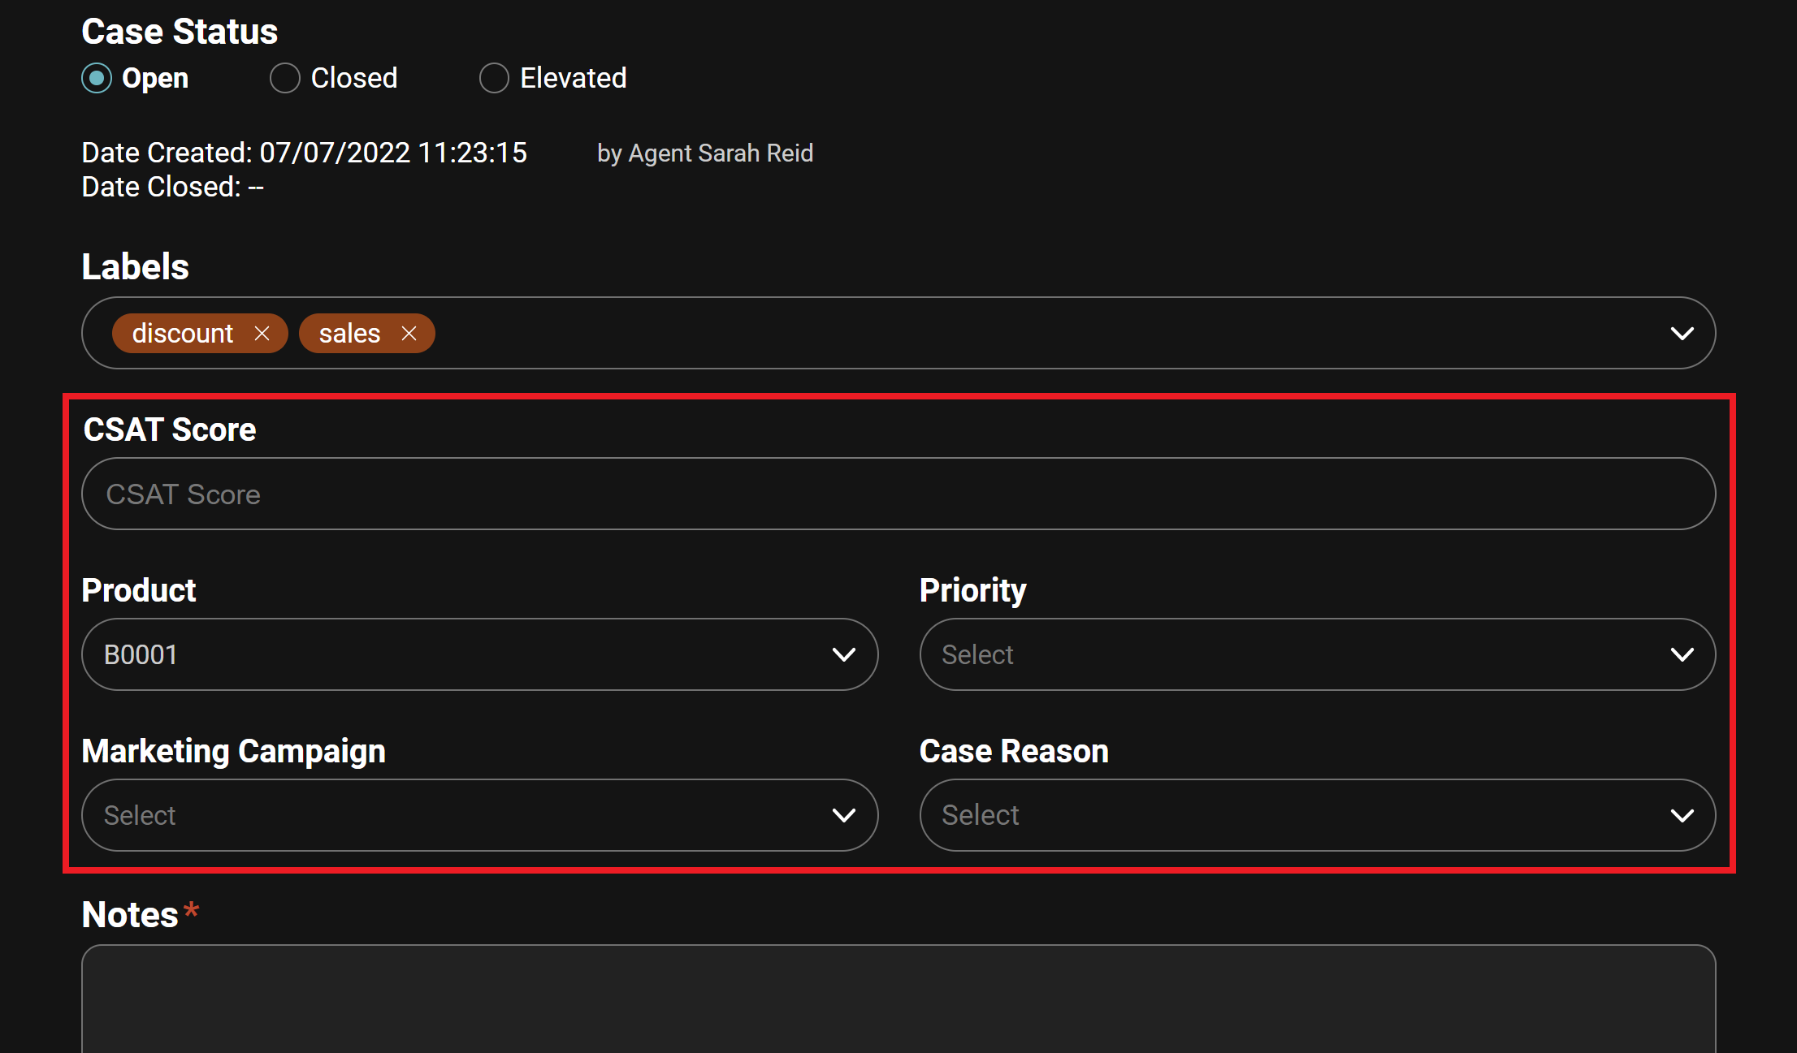Click the CSAT Score input field
Image resolution: width=1797 pixels, height=1053 pixels.
tap(898, 494)
